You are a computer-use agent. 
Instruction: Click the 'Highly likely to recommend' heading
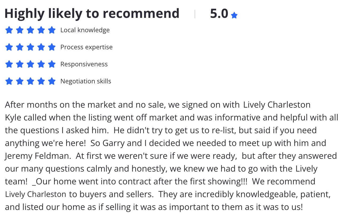(92, 14)
